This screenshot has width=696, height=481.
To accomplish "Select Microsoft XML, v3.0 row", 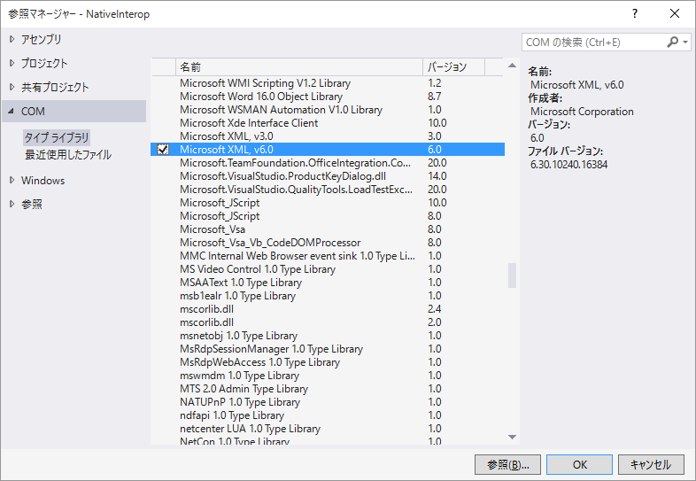I will (x=328, y=136).
